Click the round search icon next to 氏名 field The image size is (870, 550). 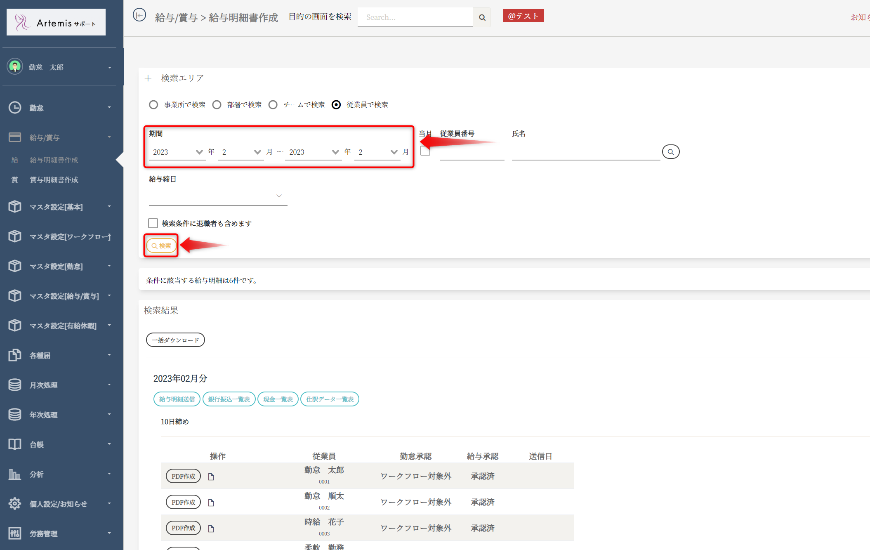(x=670, y=152)
